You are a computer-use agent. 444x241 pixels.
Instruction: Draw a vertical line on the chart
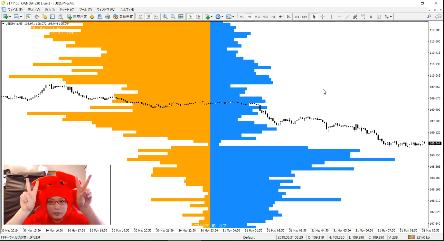[332, 17]
